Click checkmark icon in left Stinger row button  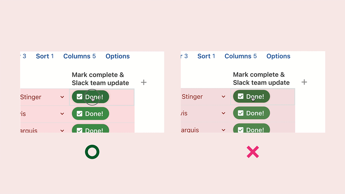click(80, 97)
